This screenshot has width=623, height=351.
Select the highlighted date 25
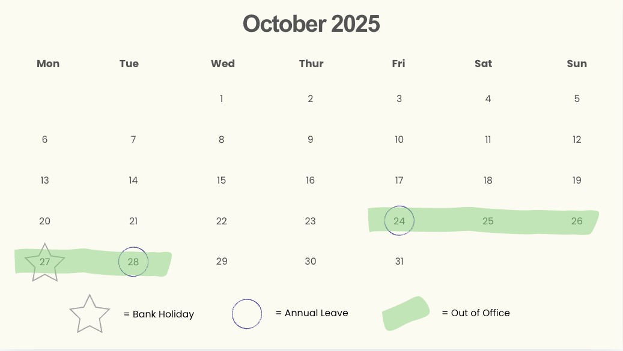coord(488,221)
